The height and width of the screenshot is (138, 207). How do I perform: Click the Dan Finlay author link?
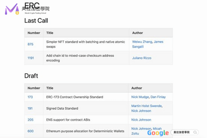point(159,97)
